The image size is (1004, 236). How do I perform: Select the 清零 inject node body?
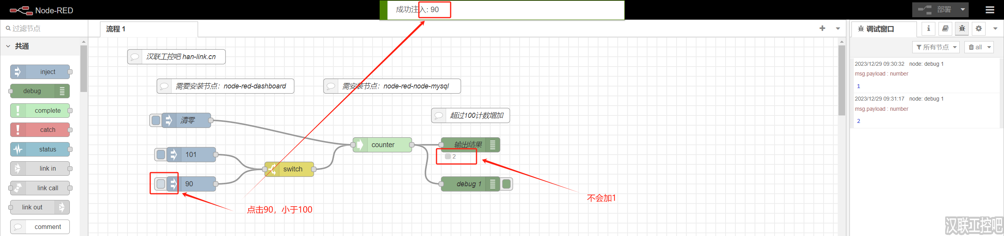tap(186, 120)
